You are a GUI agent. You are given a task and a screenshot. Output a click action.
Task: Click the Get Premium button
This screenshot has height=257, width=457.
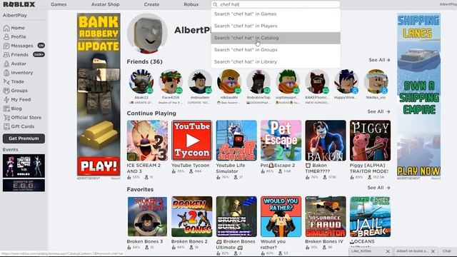pyautogui.click(x=24, y=138)
